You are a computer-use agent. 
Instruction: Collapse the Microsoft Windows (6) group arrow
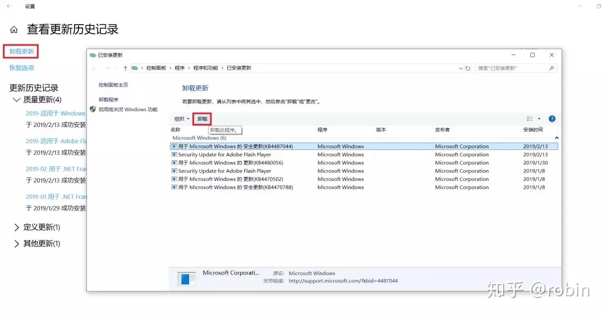point(557,138)
